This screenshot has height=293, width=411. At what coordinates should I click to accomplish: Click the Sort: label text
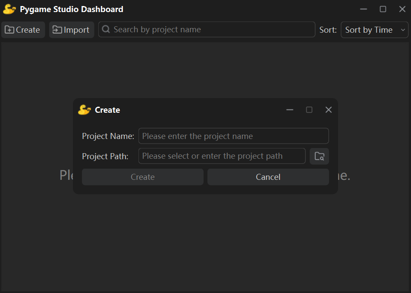click(328, 30)
